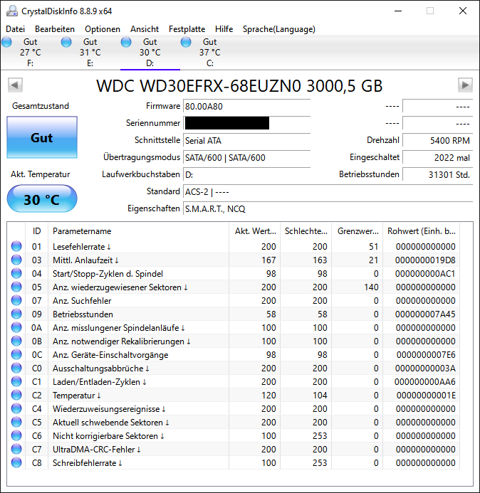
Task: Select the UltraDMA-CRC-Fehler parameter name
Action: point(97,450)
